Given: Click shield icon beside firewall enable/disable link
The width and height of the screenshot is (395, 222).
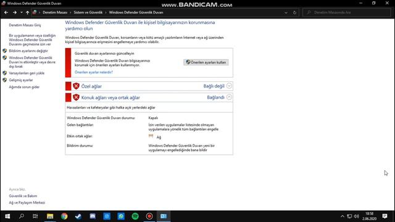Looking at the screenshot, I should [4, 58].
